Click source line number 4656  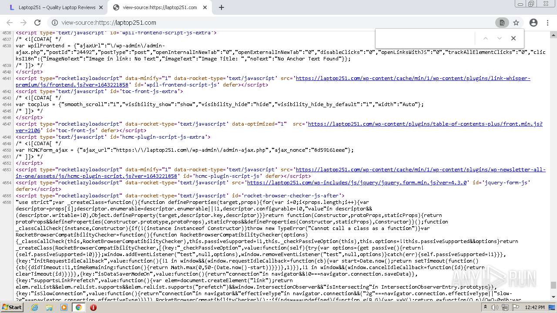pos(7,202)
